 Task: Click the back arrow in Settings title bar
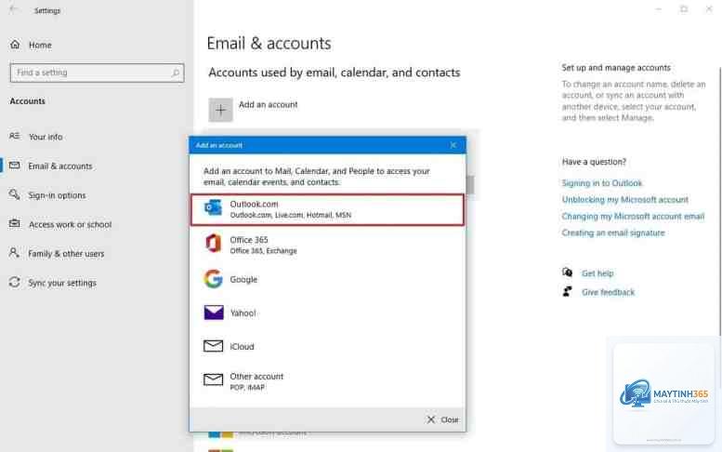point(13,9)
